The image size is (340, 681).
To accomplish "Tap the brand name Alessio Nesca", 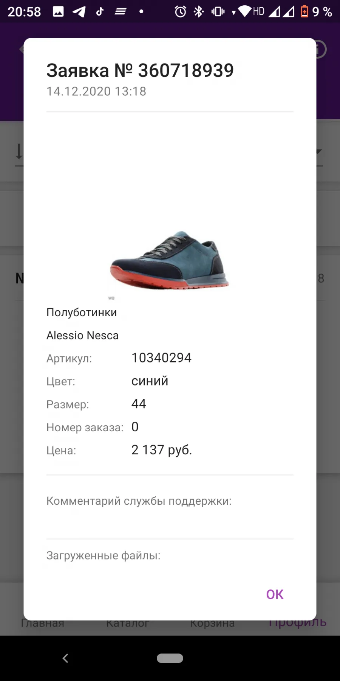I will (x=82, y=335).
